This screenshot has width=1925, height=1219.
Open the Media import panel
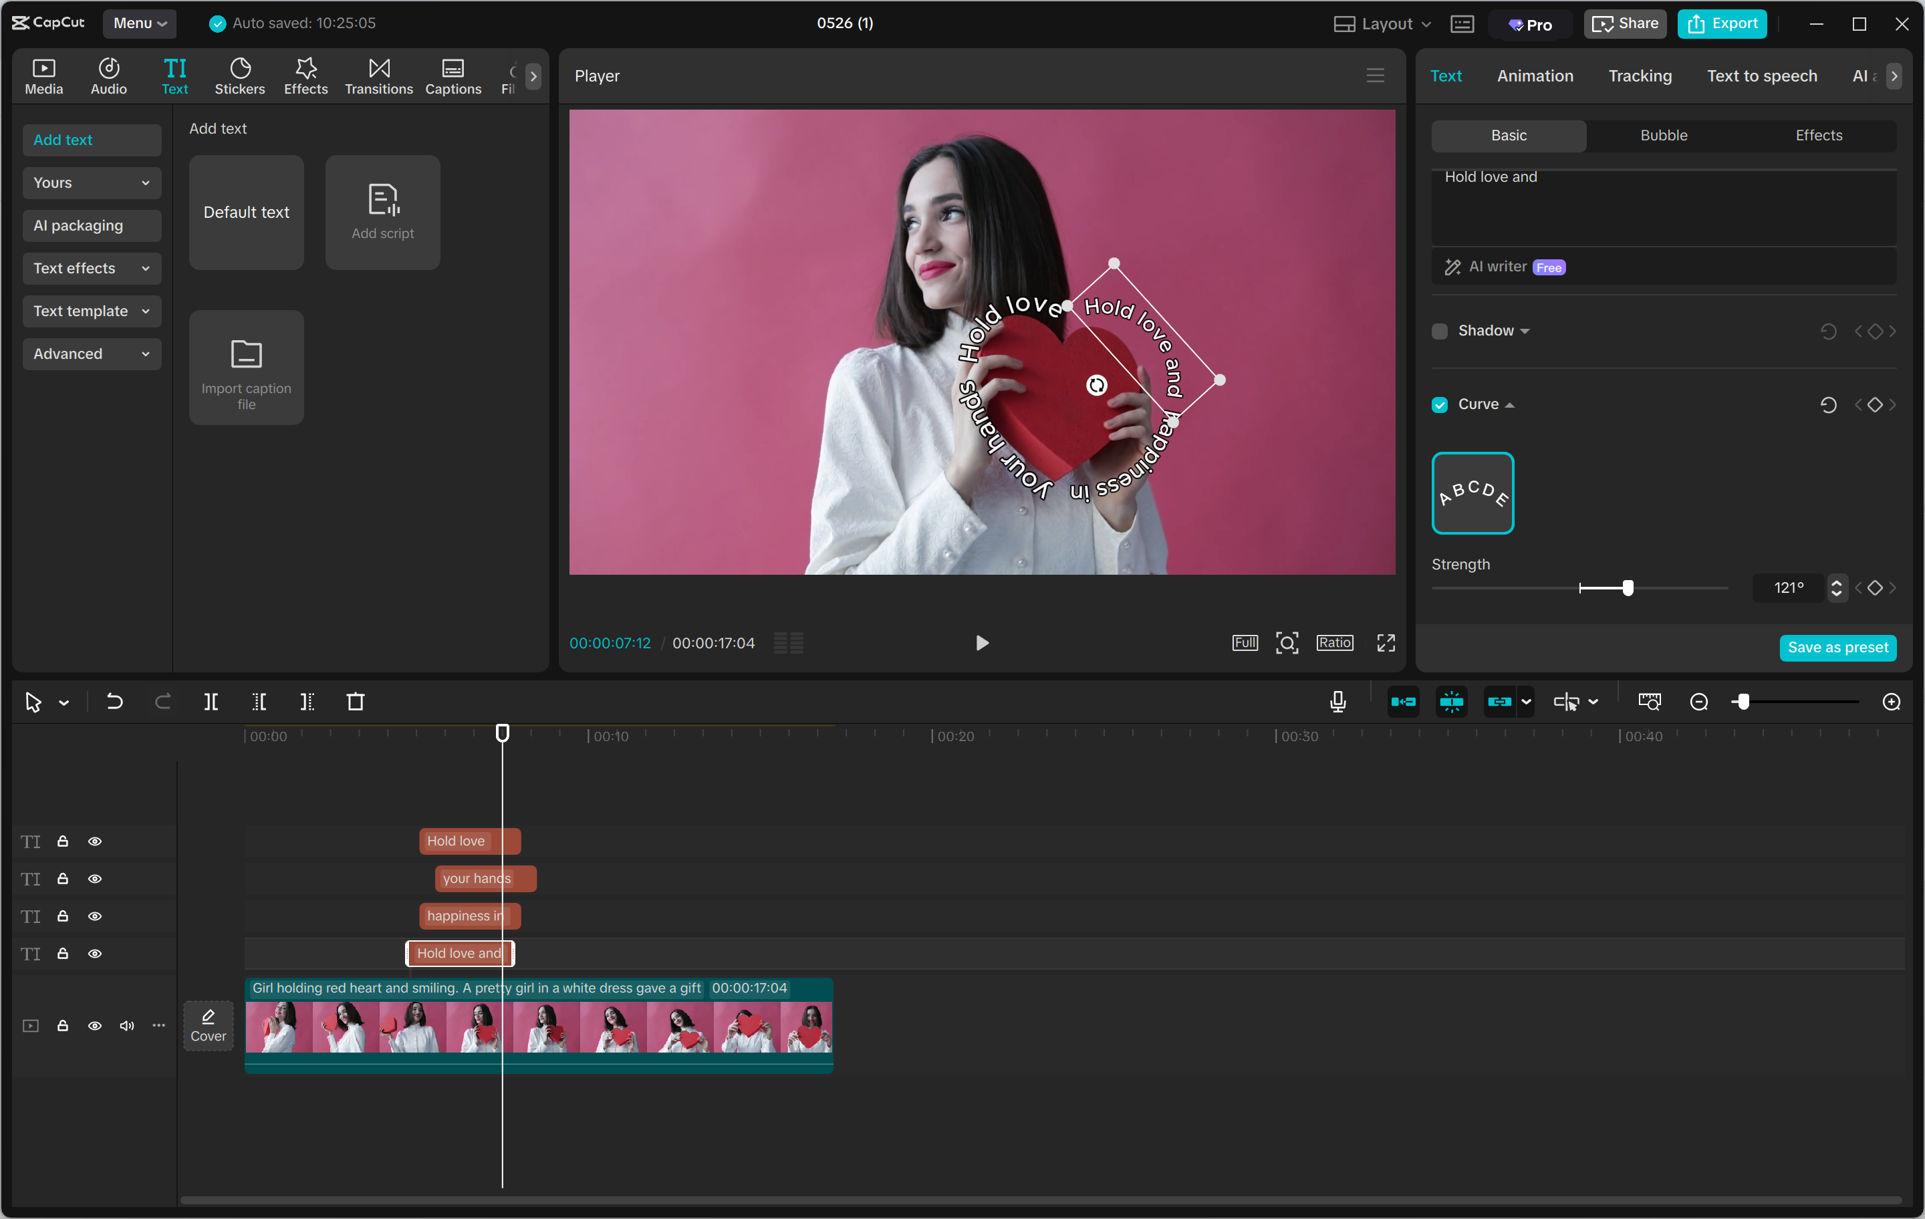click(x=44, y=75)
